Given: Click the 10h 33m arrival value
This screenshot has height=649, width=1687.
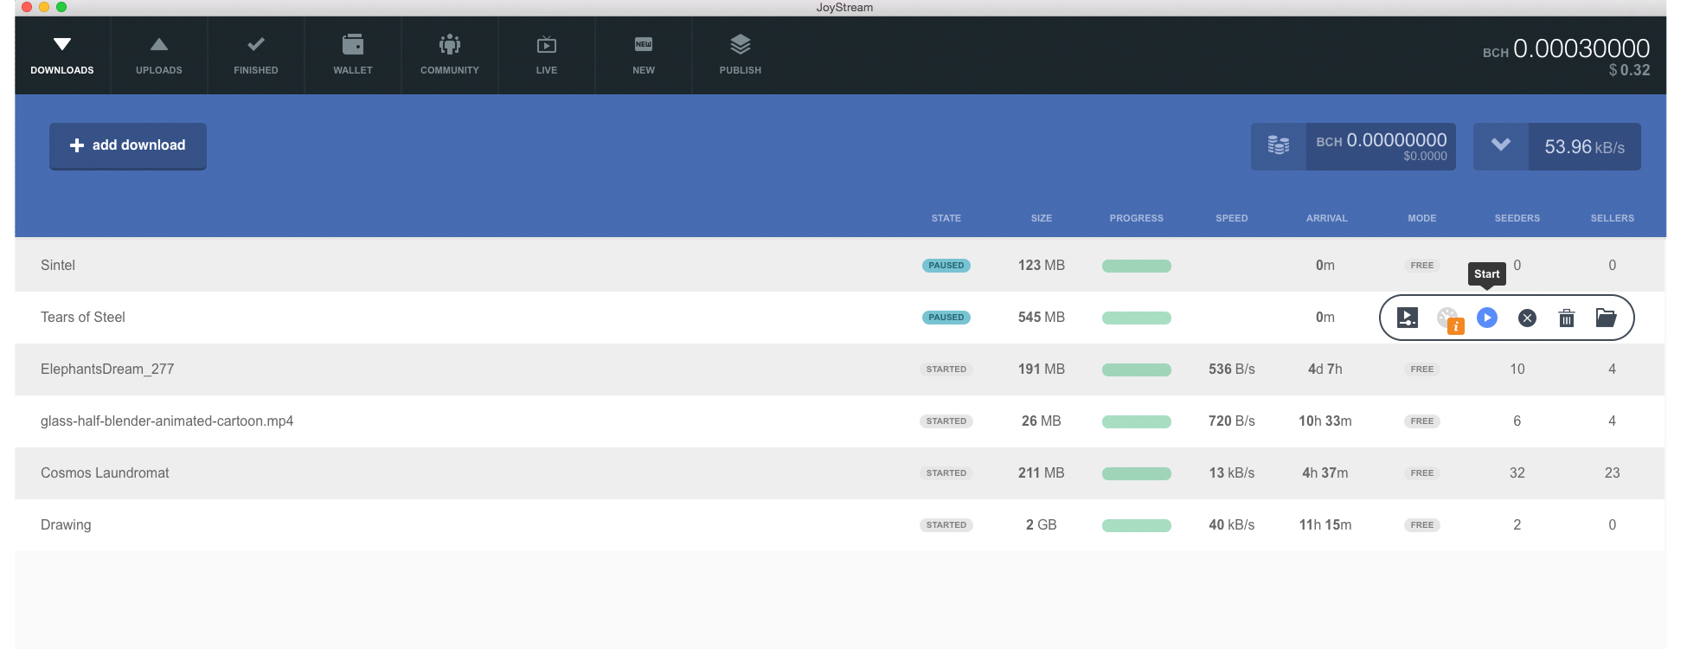Looking at the screenshot, I should (1325, 421).
